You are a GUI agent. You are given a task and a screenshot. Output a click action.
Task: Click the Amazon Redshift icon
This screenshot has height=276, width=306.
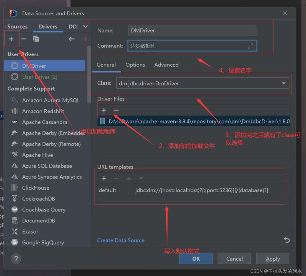tap(15, 111)
